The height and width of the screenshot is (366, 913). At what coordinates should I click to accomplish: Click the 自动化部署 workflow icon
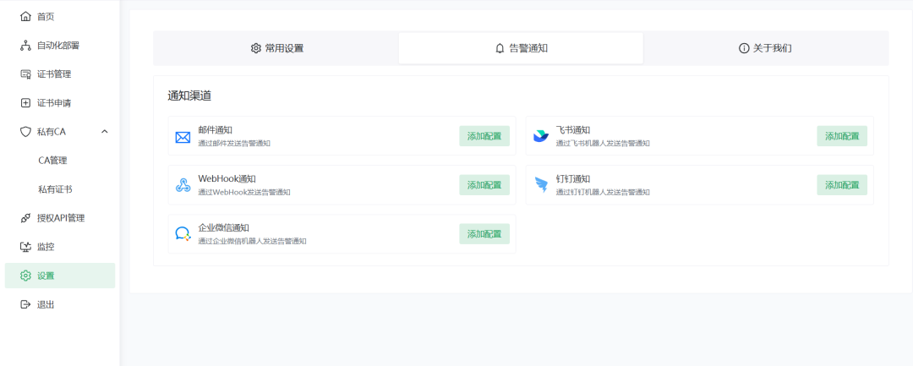point(25,46)
